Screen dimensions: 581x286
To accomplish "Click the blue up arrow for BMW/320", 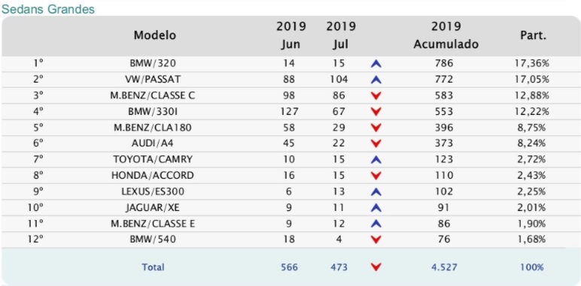I will [376, 64].
